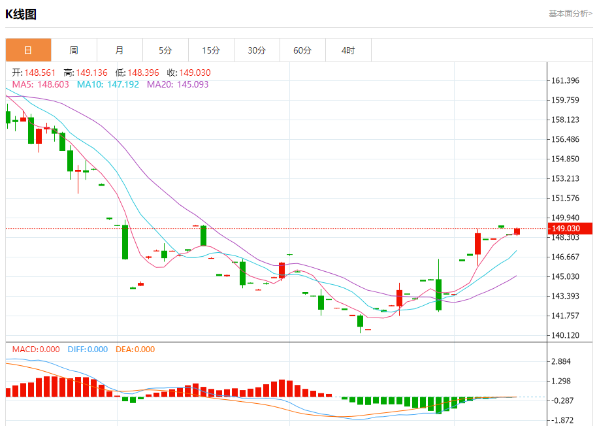Screen dimensions: 597x426
Task: Click the 145.030 price axis label
Action: click(x=565, y=277)
